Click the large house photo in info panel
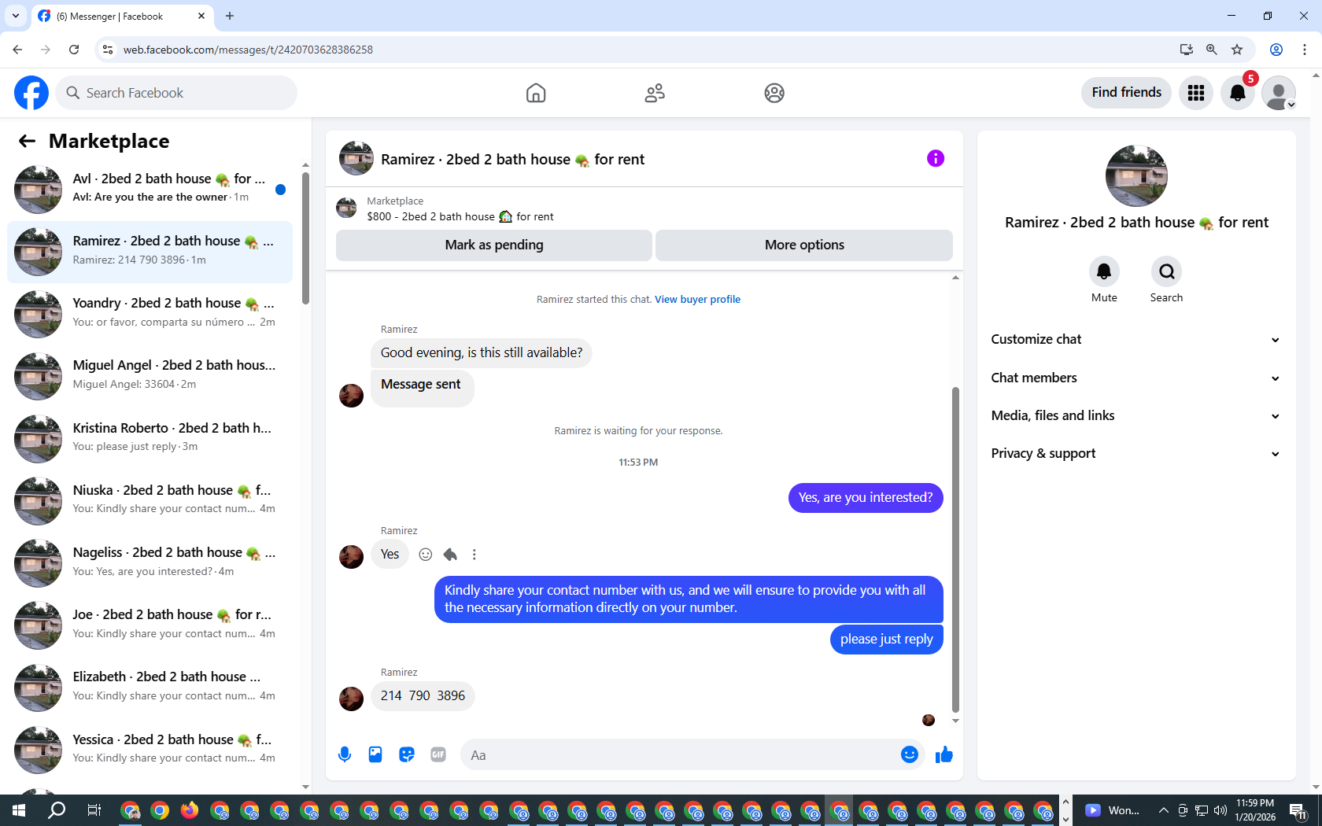Viewport: 1322px width, 826px height. click(x=1136, y=176)
